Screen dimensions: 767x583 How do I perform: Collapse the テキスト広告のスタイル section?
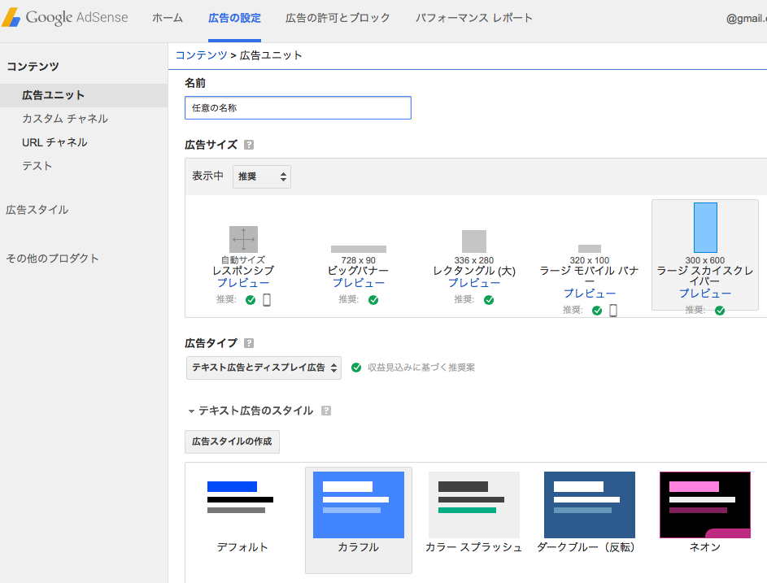[x=191, y=411]
